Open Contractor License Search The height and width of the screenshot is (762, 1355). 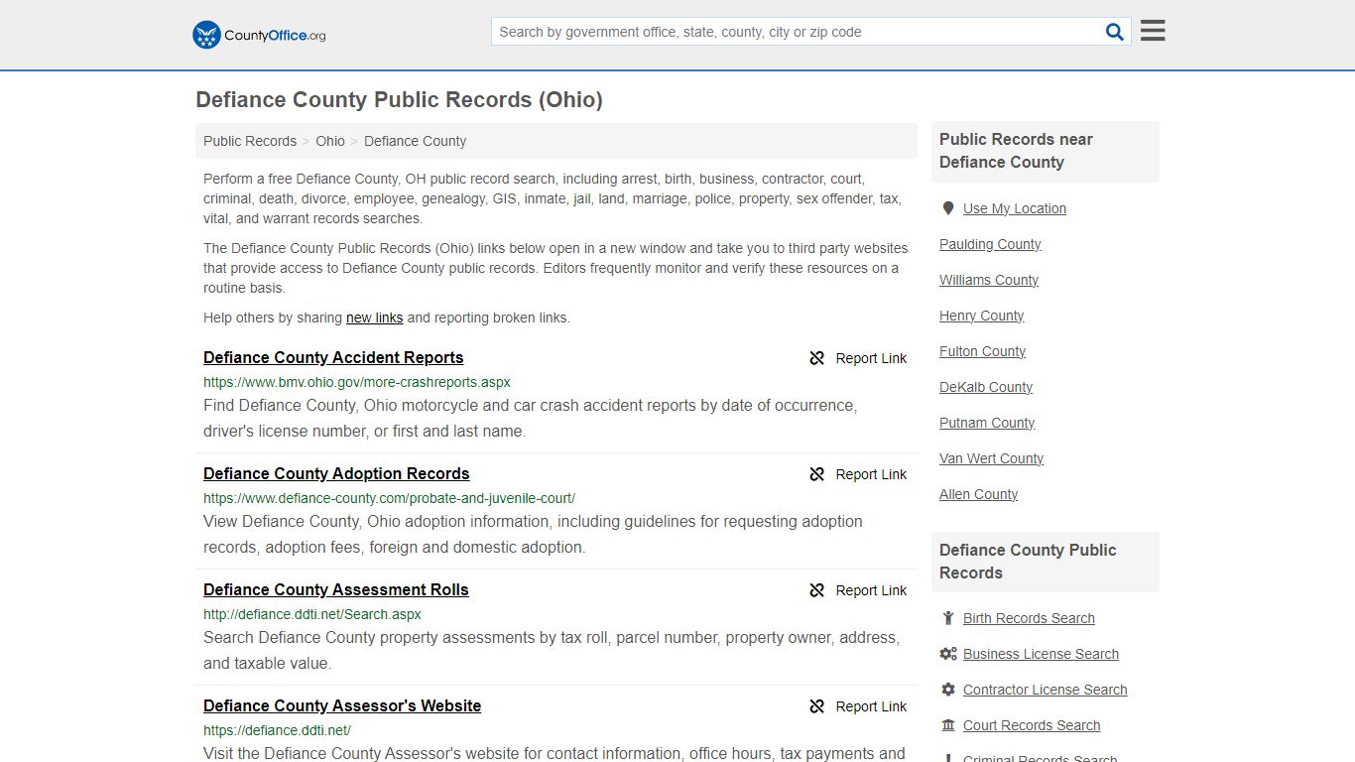pyautogui.click(x=1046, y=690)
